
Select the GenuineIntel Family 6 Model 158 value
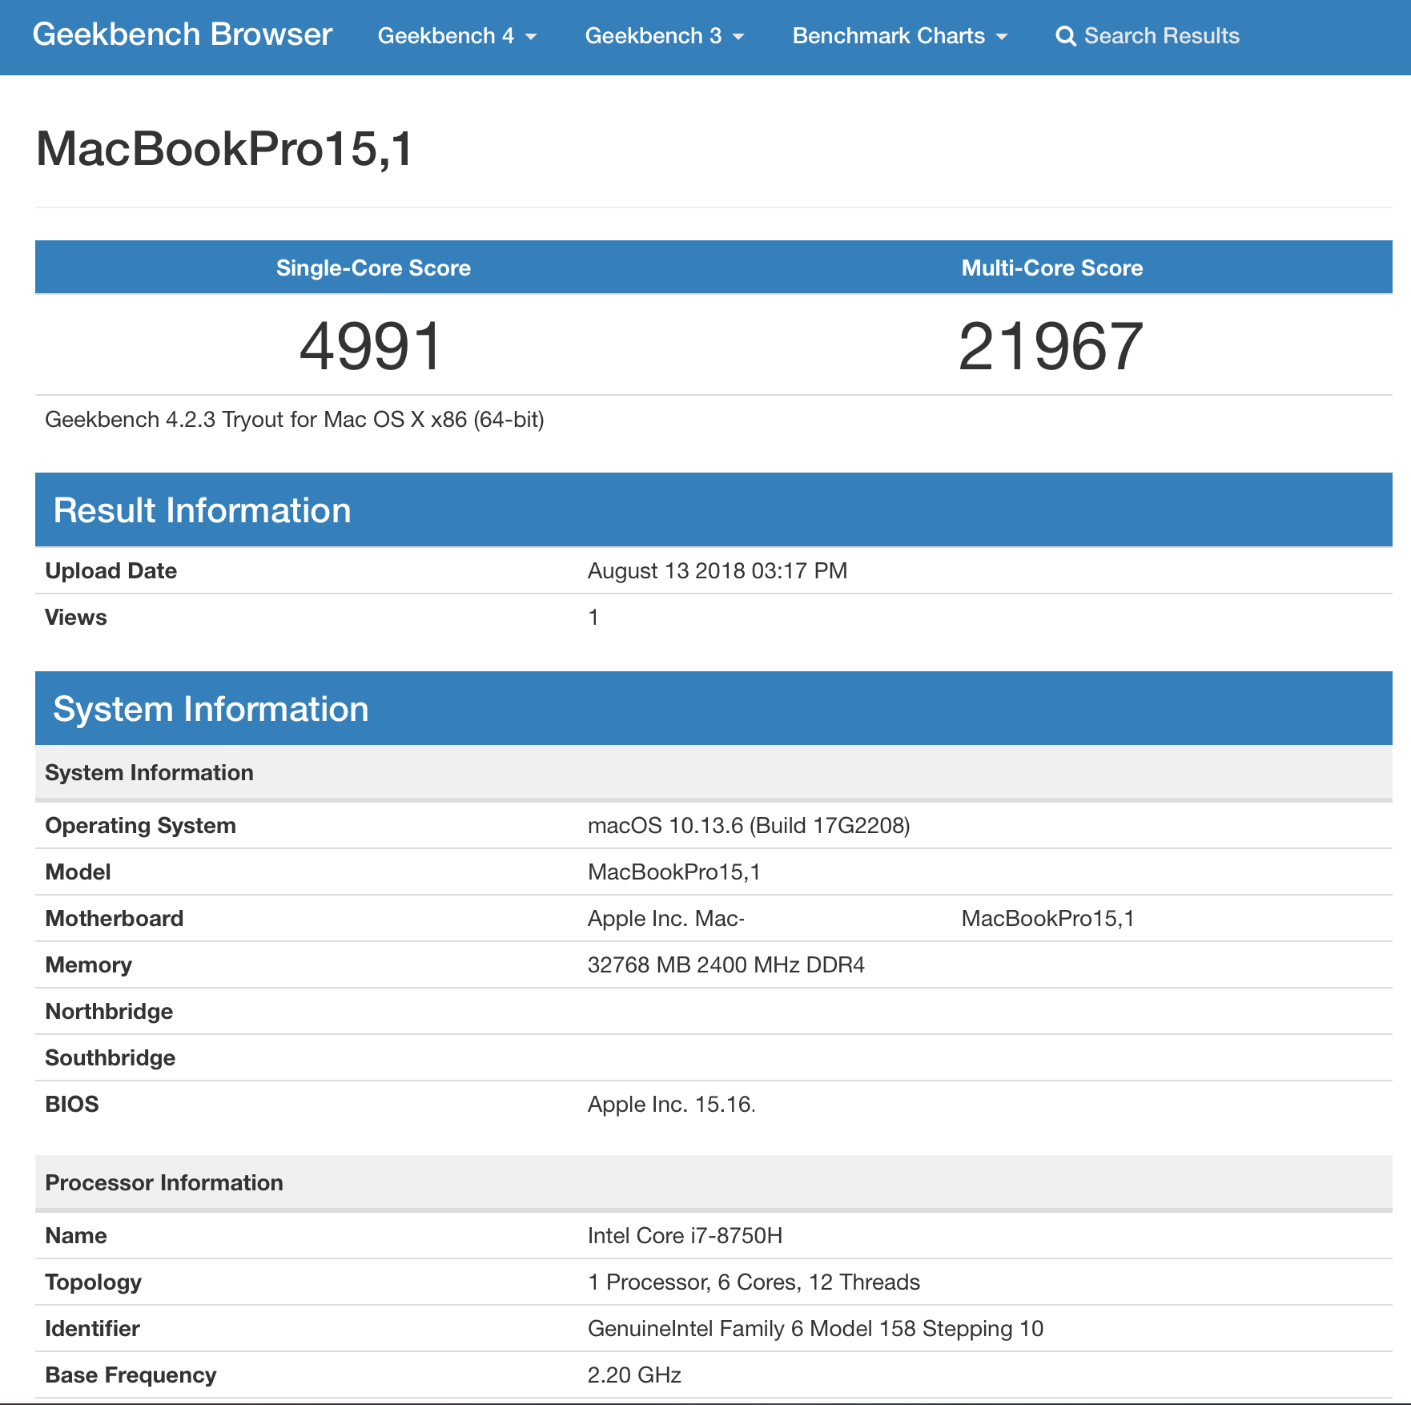pos(815,1328)
